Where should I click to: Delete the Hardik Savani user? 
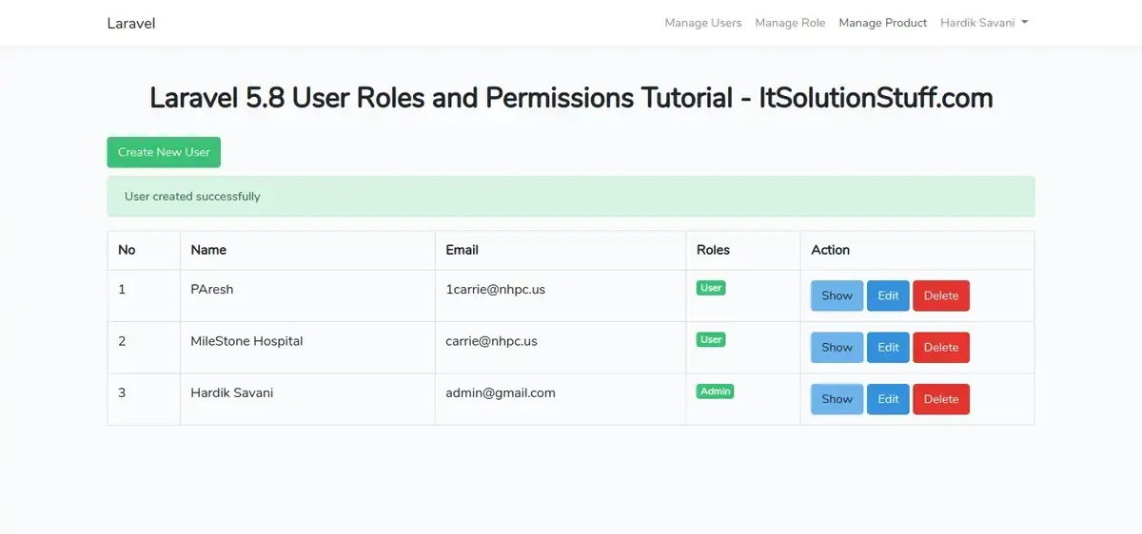pyautogui.click(x=941, y=399)
